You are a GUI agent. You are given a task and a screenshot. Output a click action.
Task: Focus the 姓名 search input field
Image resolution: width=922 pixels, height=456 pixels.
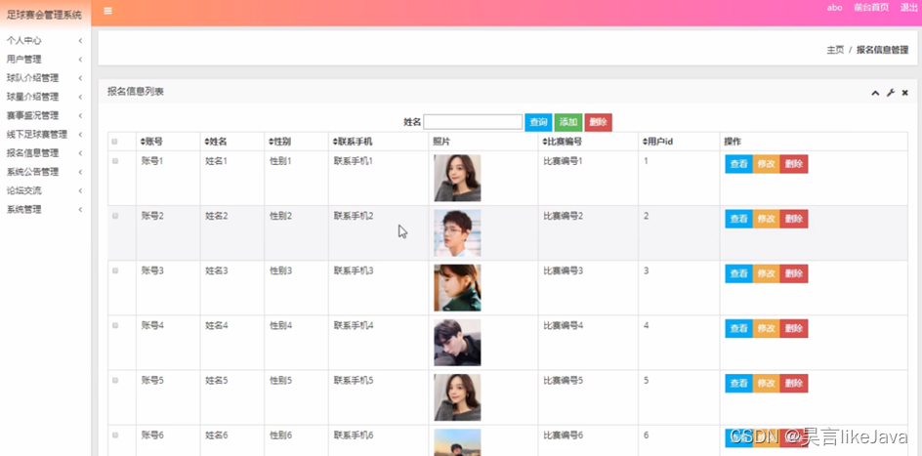[473, 122]
